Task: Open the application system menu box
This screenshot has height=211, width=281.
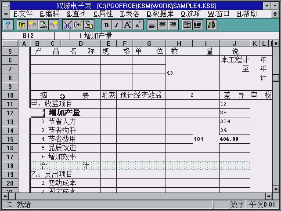Action: [6, 6]
